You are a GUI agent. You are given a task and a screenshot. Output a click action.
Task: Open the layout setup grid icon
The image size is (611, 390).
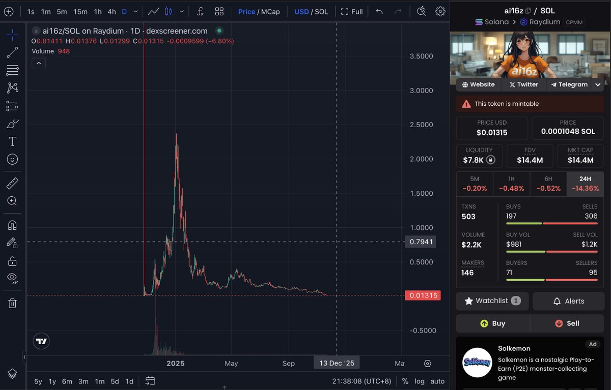click(219, 11)
